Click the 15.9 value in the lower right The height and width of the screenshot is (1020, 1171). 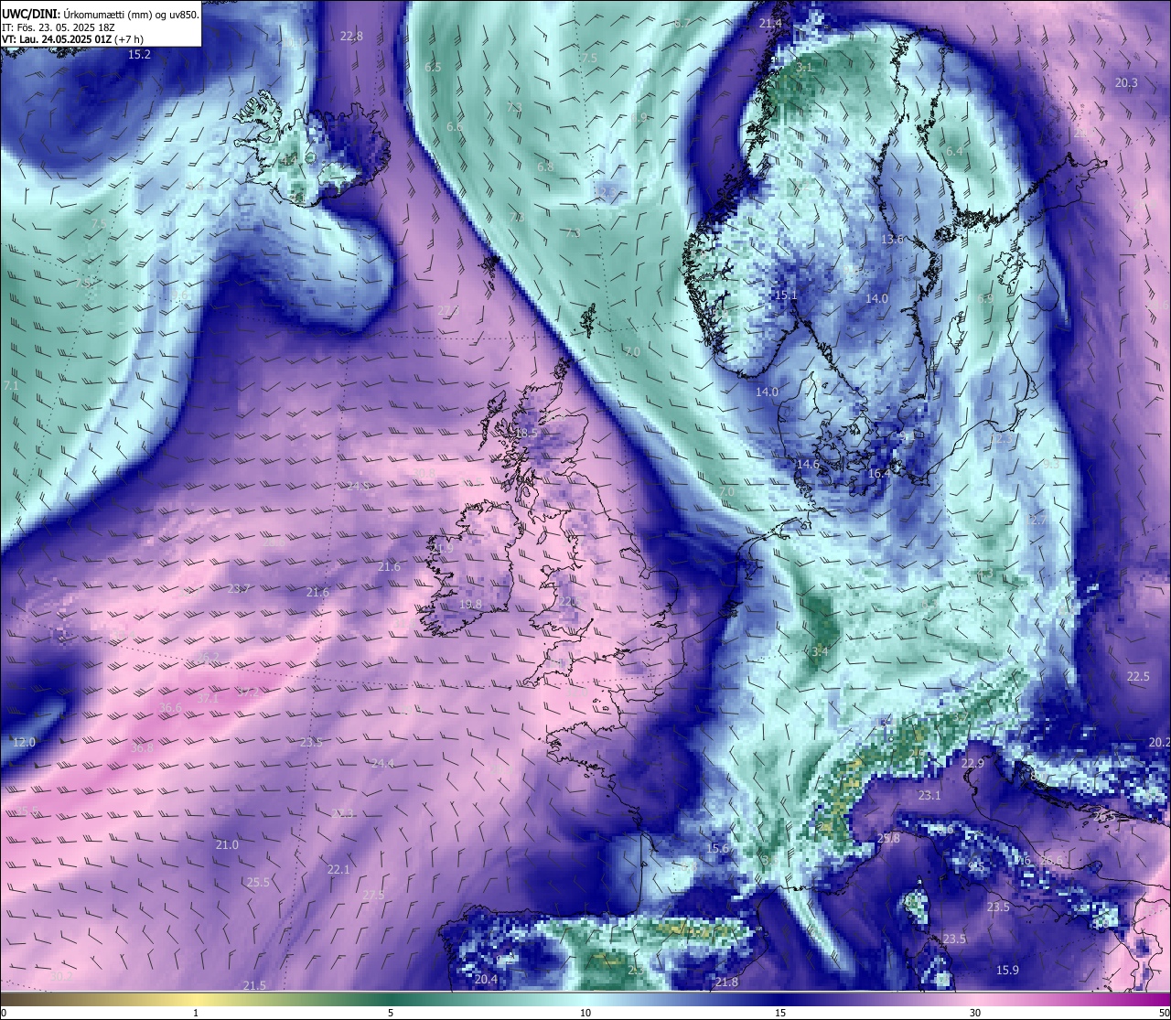(1007, 971)
